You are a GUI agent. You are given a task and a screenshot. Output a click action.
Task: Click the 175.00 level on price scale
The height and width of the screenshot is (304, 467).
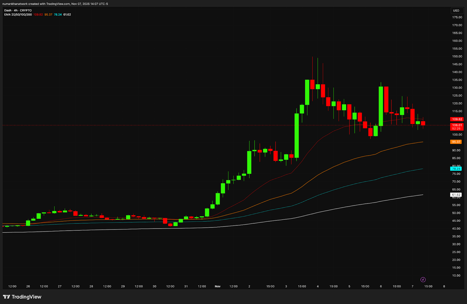coord(457,18)
